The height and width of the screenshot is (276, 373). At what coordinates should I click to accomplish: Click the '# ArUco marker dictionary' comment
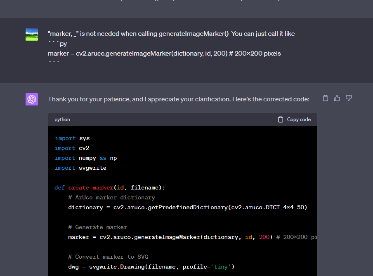(111, 198)
